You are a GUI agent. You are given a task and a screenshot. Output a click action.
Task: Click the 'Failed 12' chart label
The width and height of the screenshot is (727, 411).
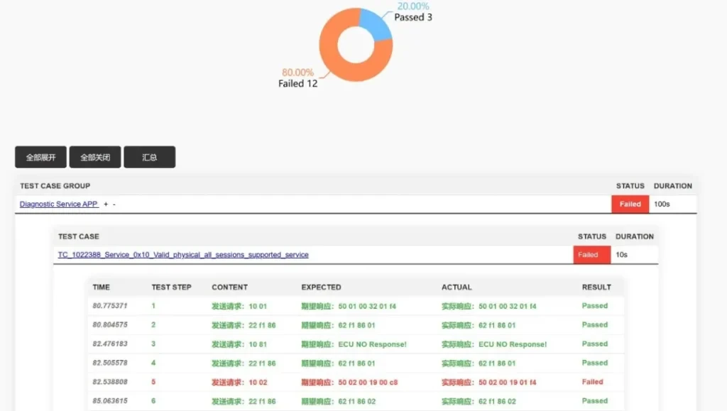coord(297,84)
